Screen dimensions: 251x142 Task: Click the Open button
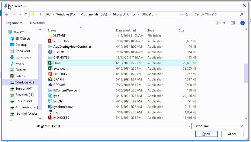(x=206, y=134)
